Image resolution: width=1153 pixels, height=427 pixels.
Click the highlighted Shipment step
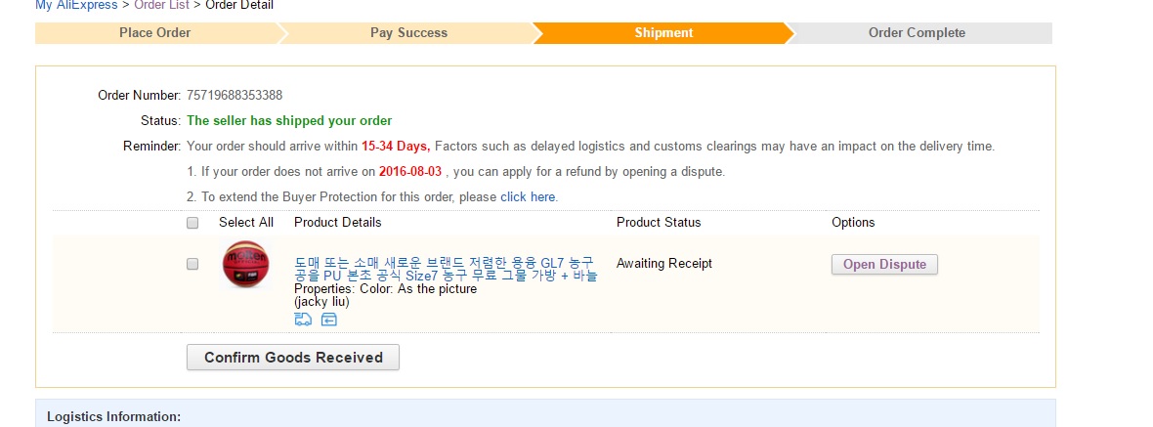663,33
